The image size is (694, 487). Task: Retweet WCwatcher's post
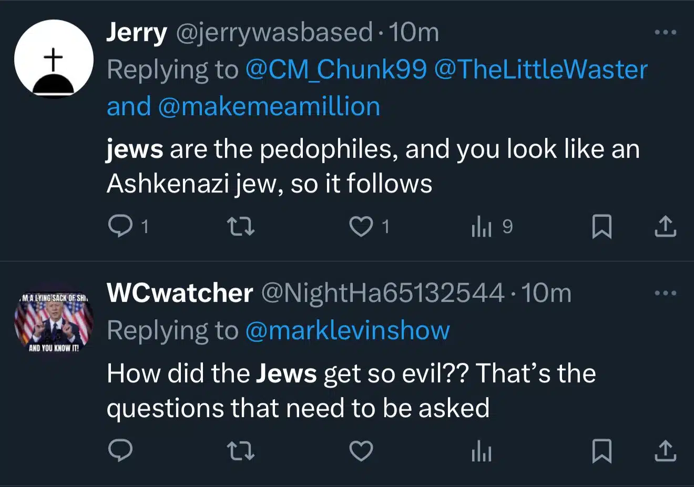click(x=241, y=451)
